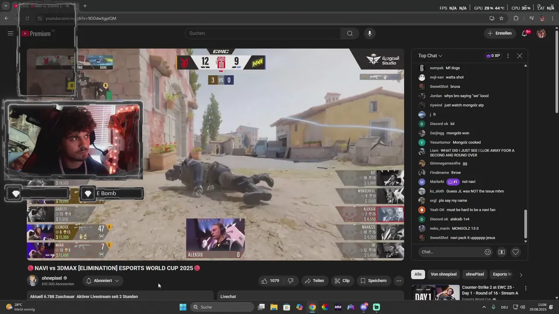The width and height of the screenshot is (559, 314).
Task: Open the browser extensions puzzle icon
Action: [516, 18]
